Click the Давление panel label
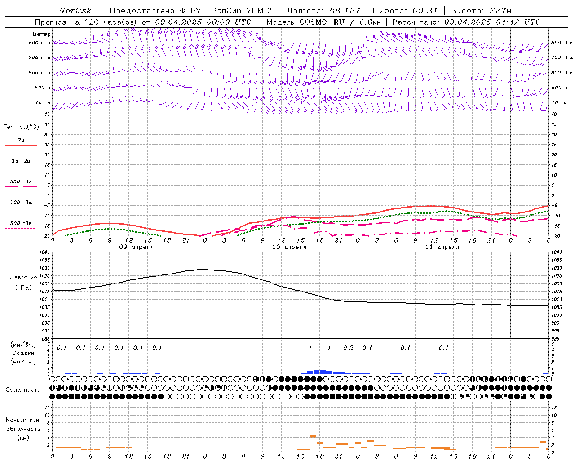 pos(23,278)
